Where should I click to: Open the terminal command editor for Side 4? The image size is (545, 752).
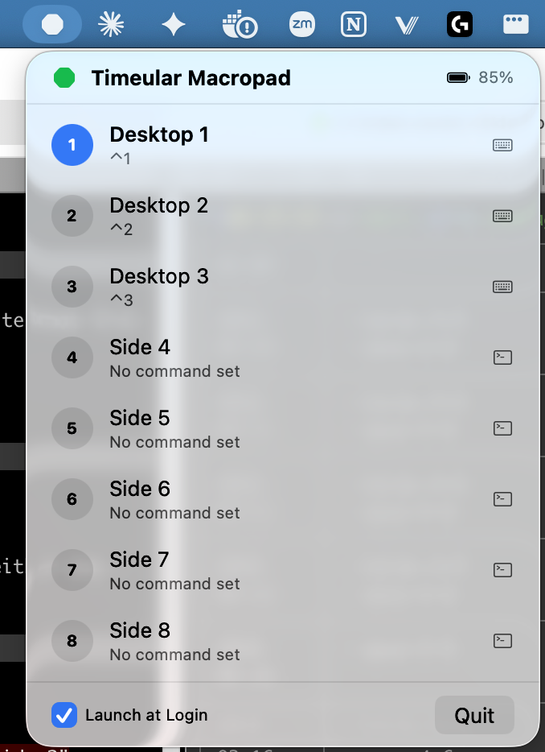(502, 357)
